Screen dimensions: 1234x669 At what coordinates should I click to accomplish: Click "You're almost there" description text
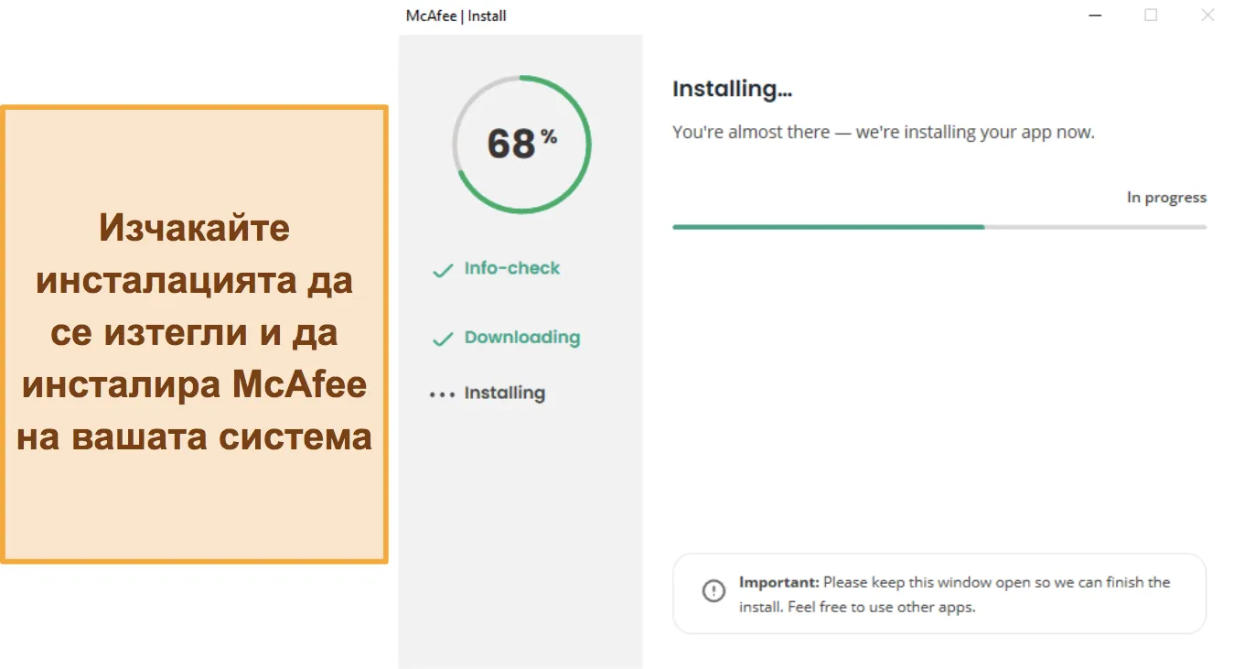pos(883,132)
